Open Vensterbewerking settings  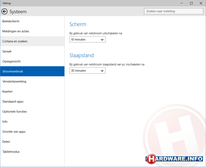(14, 81)
